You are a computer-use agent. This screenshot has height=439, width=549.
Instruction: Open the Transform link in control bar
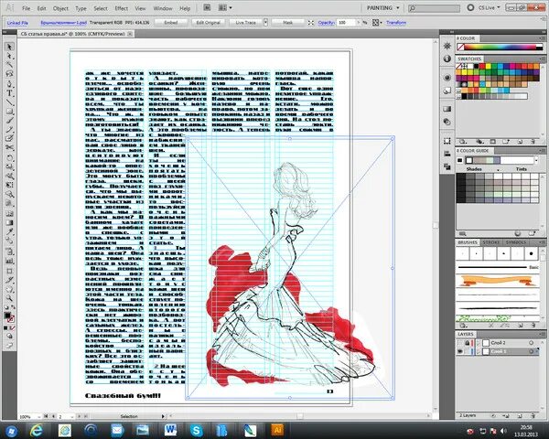coord(396,22)
